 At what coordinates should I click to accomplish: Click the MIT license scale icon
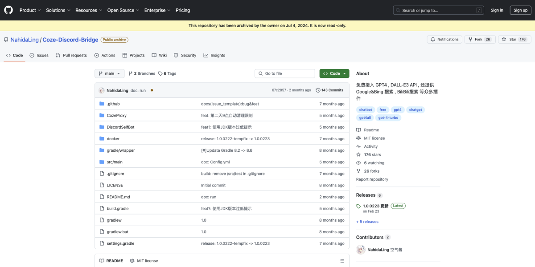click(x=358, y=138)
